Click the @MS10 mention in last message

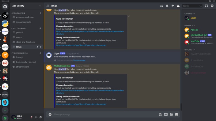tap(62, 69)
